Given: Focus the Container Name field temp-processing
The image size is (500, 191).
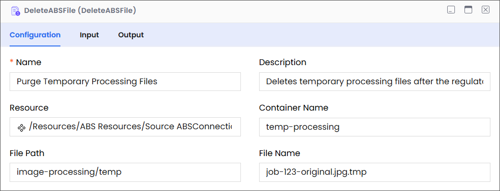Looking at the screenshot, I should (x=375, y=127).
